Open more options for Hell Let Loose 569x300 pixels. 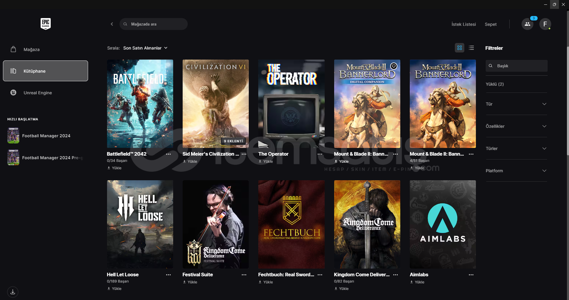tap(168, 275)
